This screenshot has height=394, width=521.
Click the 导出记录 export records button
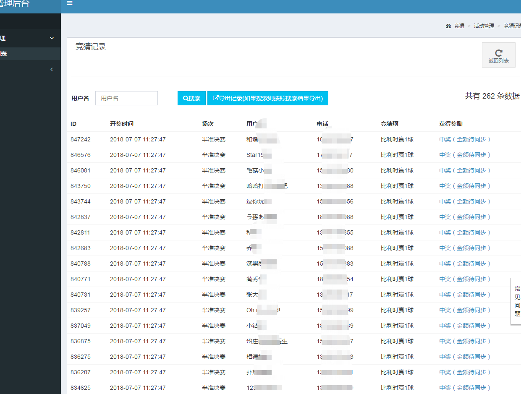click(267, 98)
